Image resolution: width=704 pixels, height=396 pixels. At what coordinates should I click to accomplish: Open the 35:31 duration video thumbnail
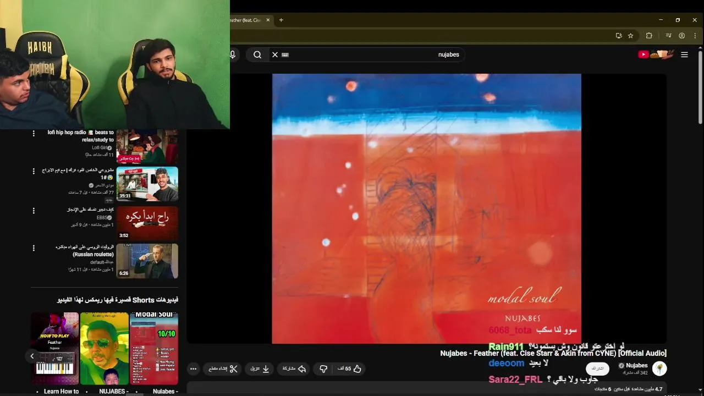click(147, 184)
